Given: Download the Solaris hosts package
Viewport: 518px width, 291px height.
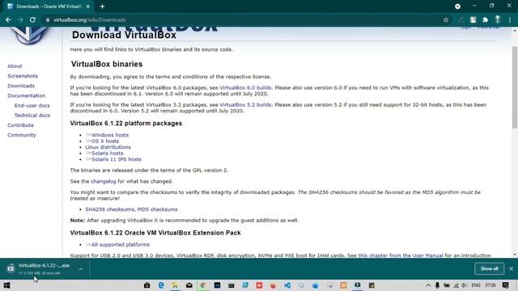Looking at the screenshot, I should click(x=107, y=154).
